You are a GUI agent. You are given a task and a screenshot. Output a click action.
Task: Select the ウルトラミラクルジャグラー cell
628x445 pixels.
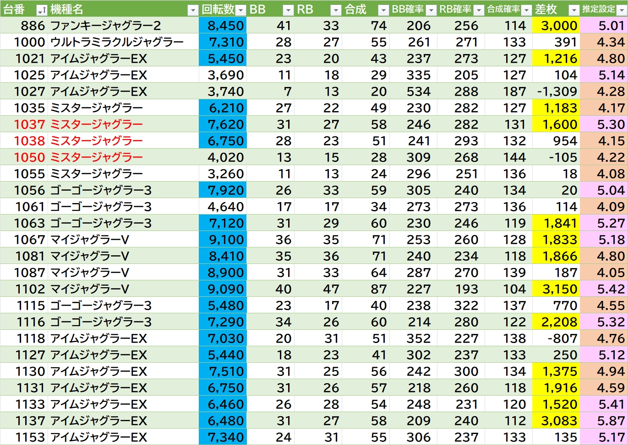point(123,42)
